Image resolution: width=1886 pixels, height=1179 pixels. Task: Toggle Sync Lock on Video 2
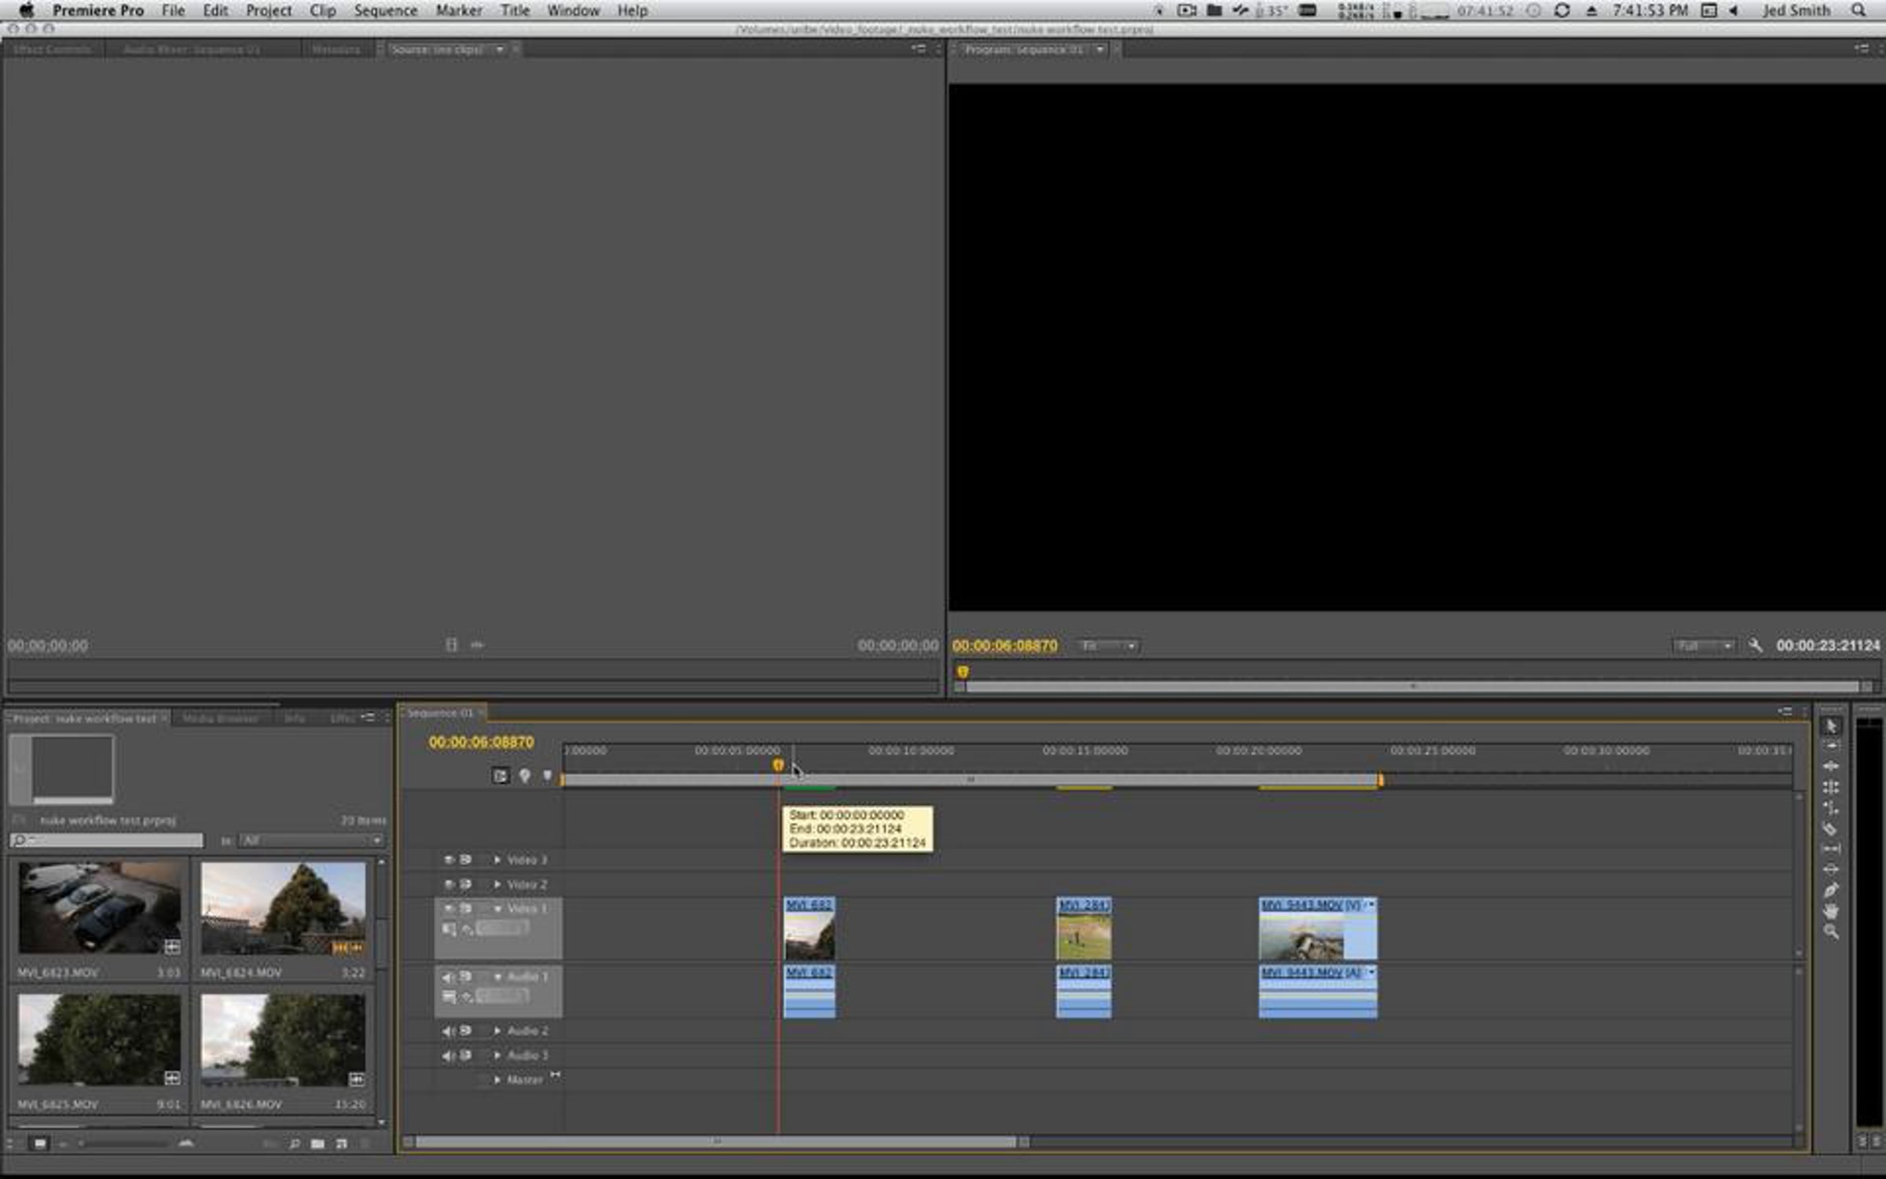pos(465,884)
